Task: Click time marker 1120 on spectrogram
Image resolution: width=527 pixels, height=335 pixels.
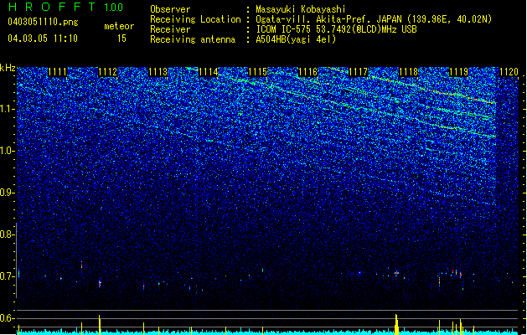Action: (509, 72)
